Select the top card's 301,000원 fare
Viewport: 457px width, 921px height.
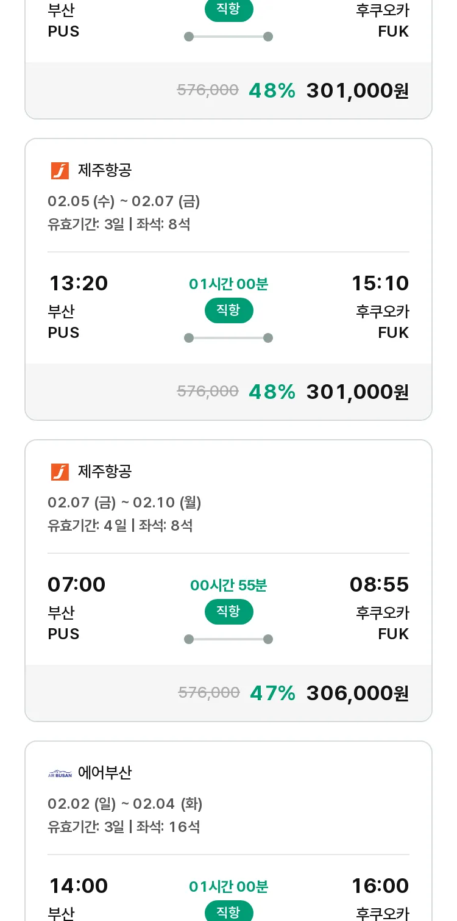(357, 90)
